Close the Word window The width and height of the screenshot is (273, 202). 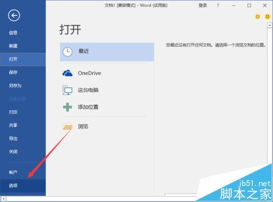pos(265,5)
